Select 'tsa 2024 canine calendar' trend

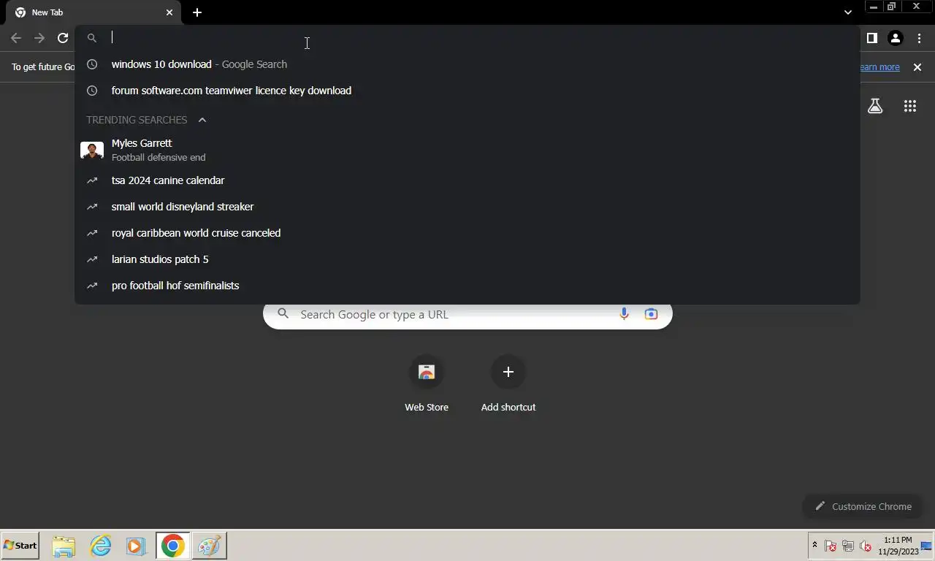(467, 180)
